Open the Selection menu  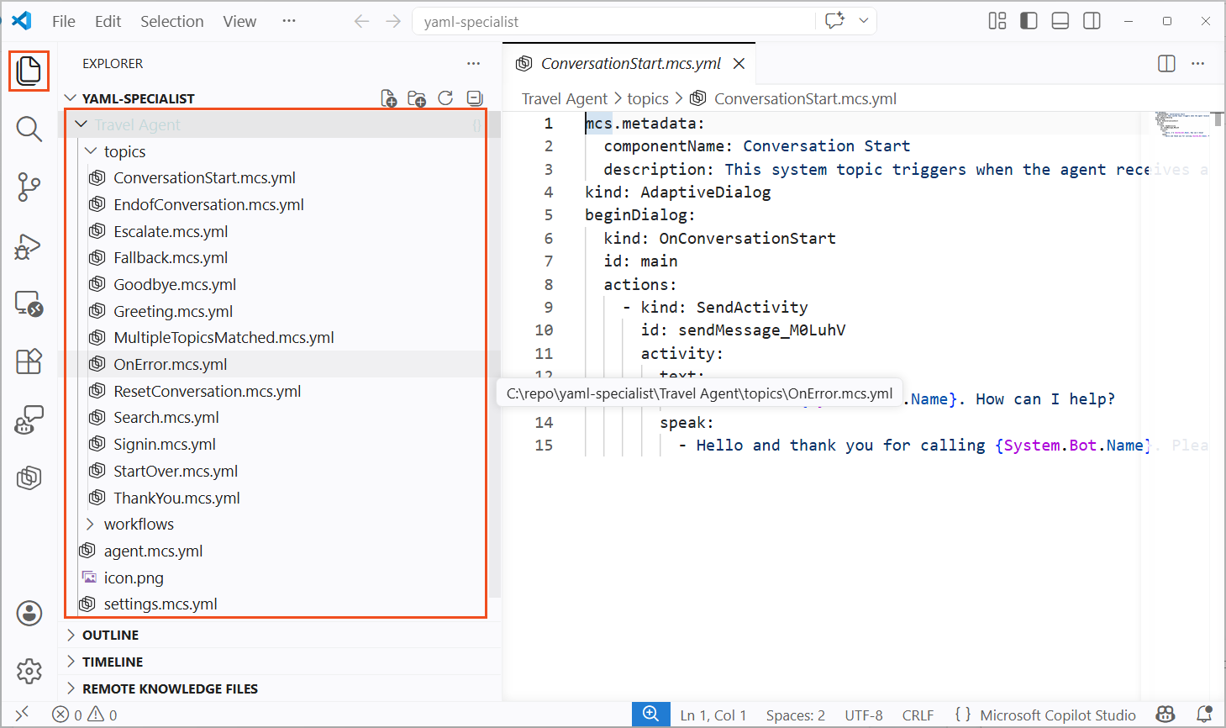pyautogui.click(x=171, y=21)
